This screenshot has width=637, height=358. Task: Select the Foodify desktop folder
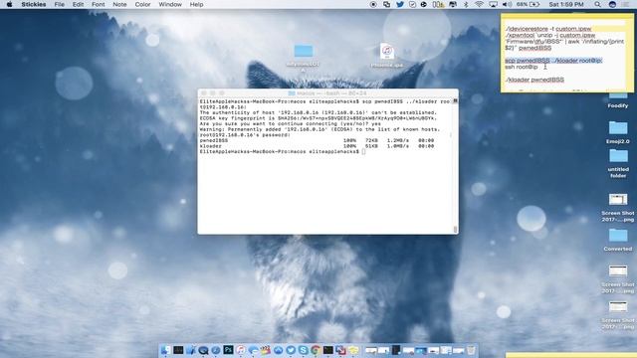[618, 100]
